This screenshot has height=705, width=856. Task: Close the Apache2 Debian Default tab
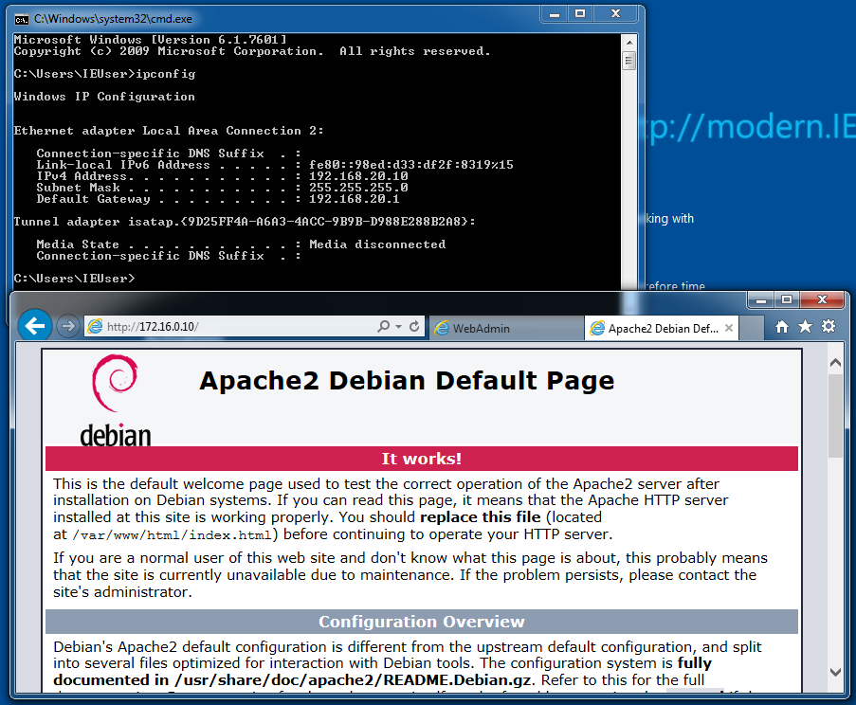coord(729,329)
